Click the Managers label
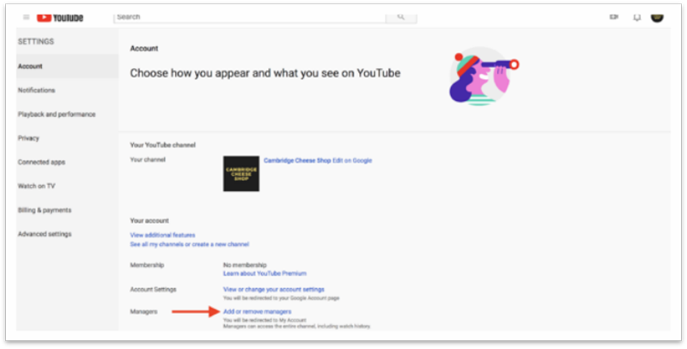 coord(143,312)
